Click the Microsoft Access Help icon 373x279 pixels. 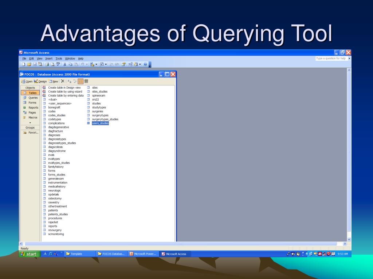click(145, 64)
